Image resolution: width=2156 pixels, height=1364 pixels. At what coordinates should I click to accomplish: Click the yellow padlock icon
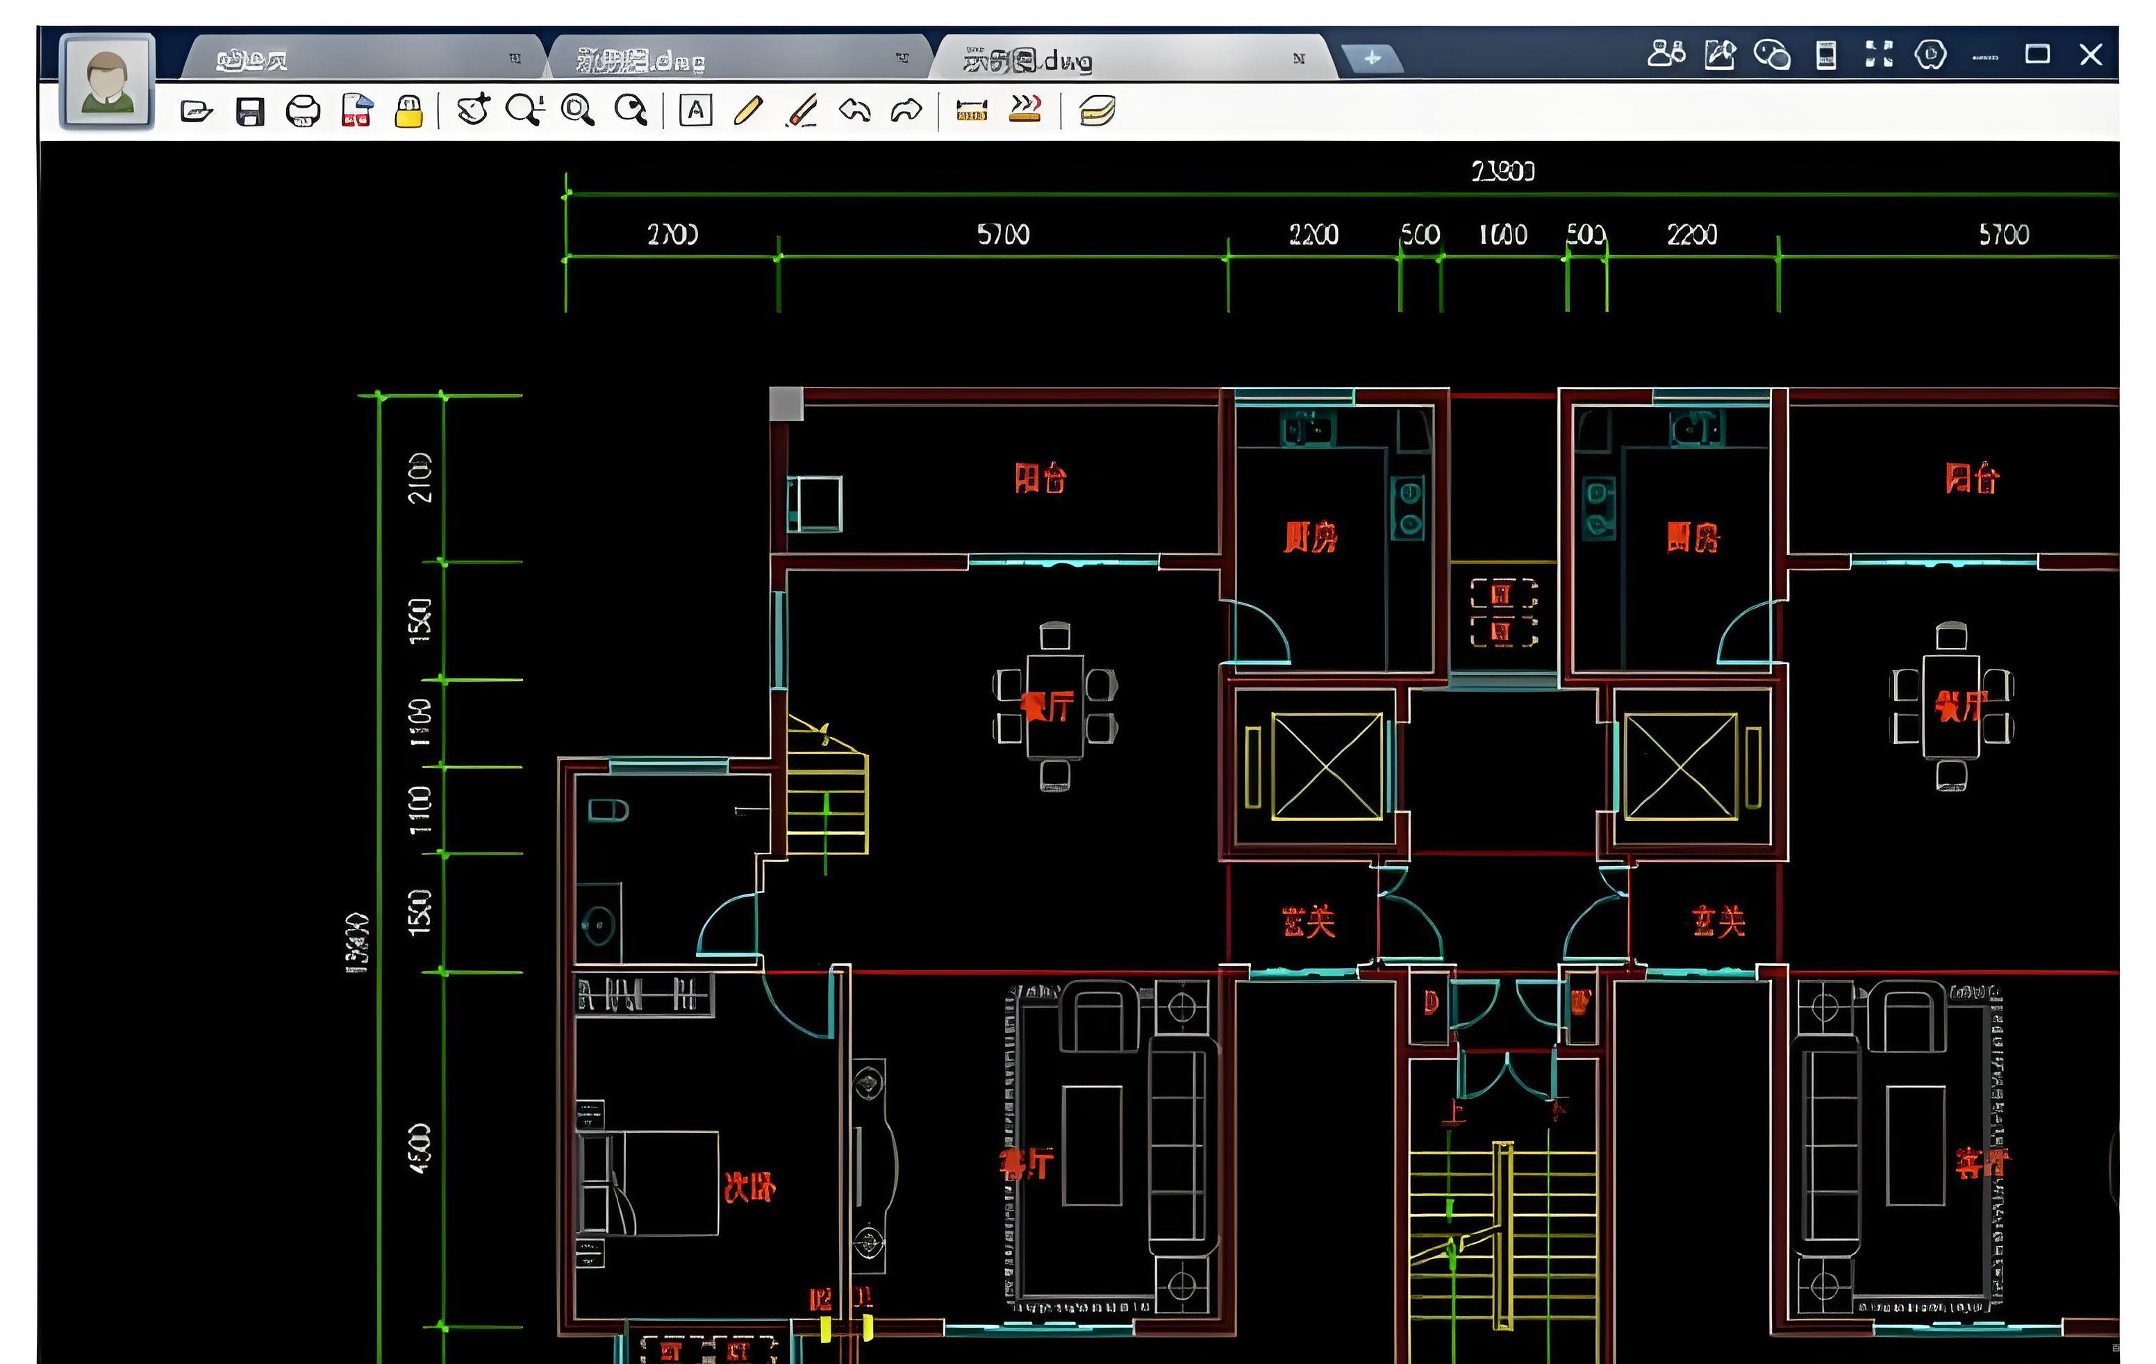tap(408, 111)
